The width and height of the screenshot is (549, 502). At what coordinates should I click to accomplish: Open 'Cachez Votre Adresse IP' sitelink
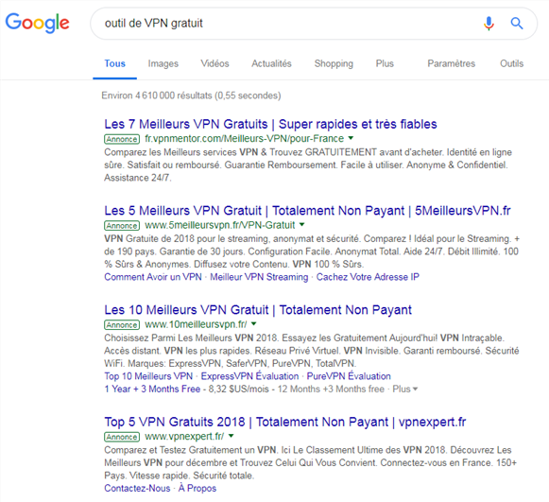point(368,277)
